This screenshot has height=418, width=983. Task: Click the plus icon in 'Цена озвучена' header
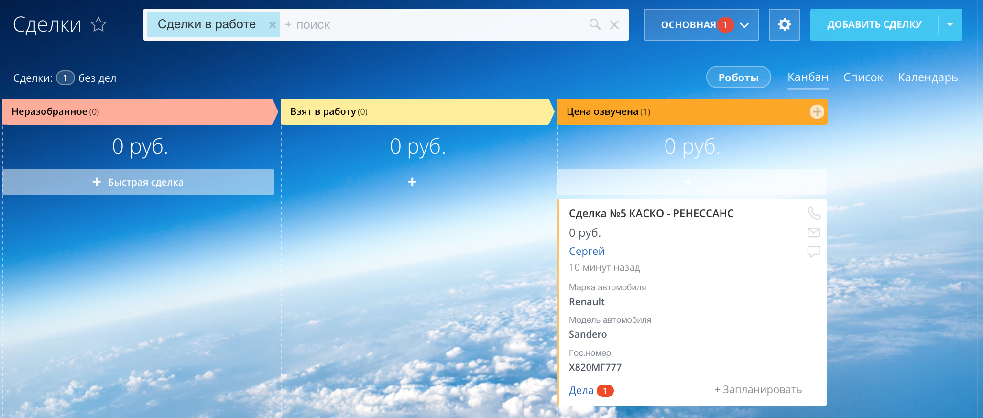pyautogui.click(x=817, y=111)
